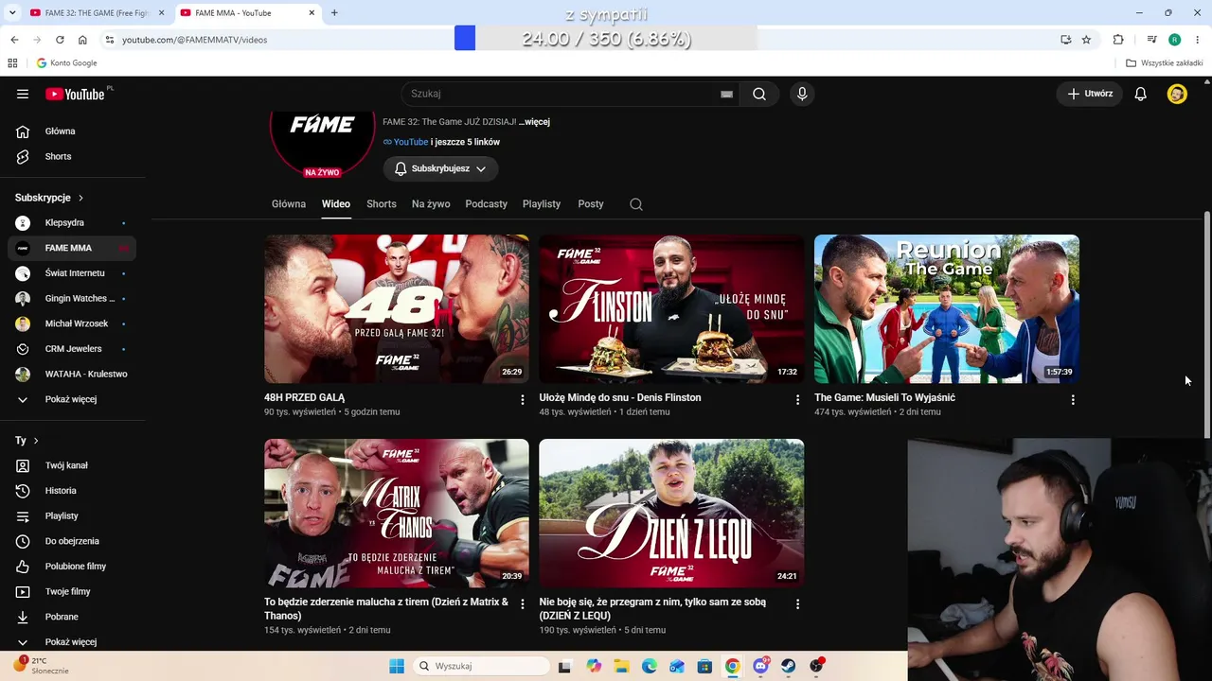This screenshot has width=1212, height=681.
Task: Switch to the Na żywo tab
Action: 431,204
